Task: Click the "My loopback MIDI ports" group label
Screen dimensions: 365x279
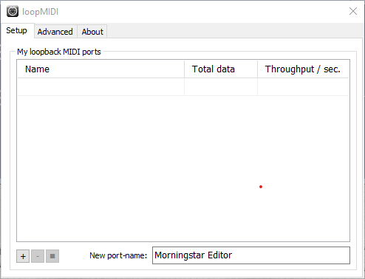Action: click(x=59, y=52)
